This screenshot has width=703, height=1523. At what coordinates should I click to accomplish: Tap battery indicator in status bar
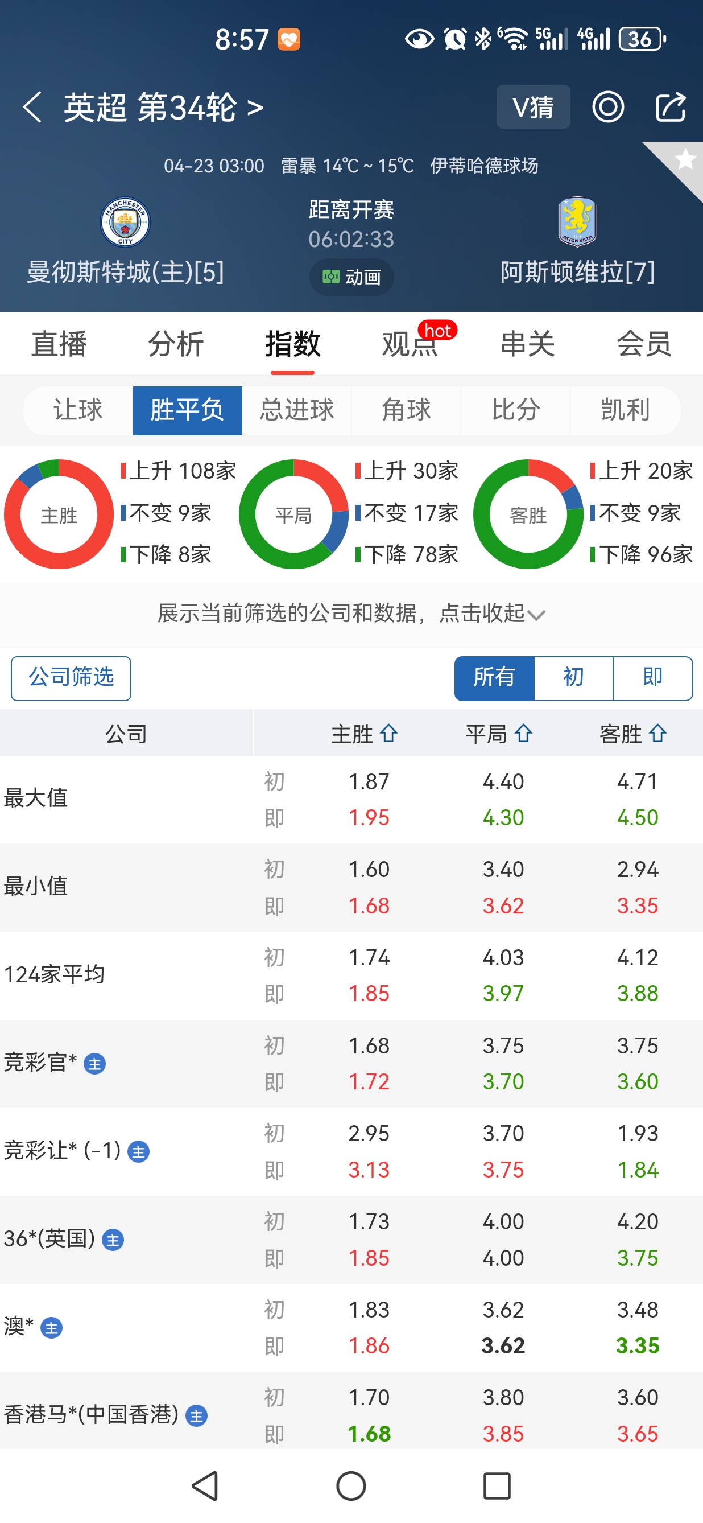point(642,39)
